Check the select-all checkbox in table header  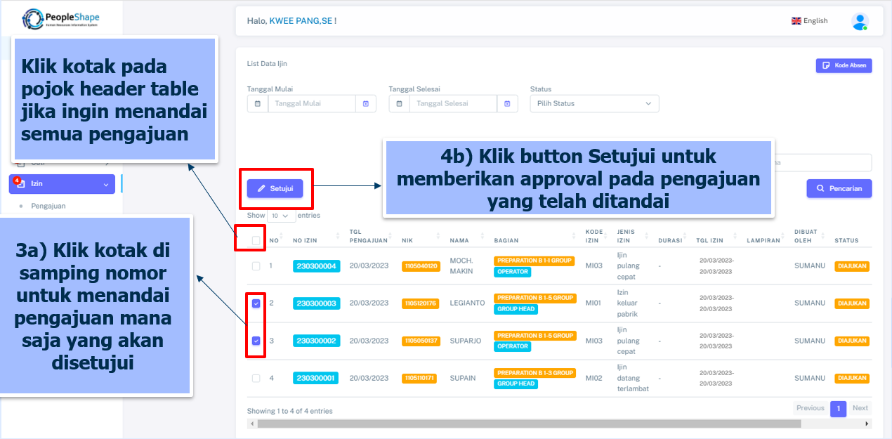coord(256,241)
